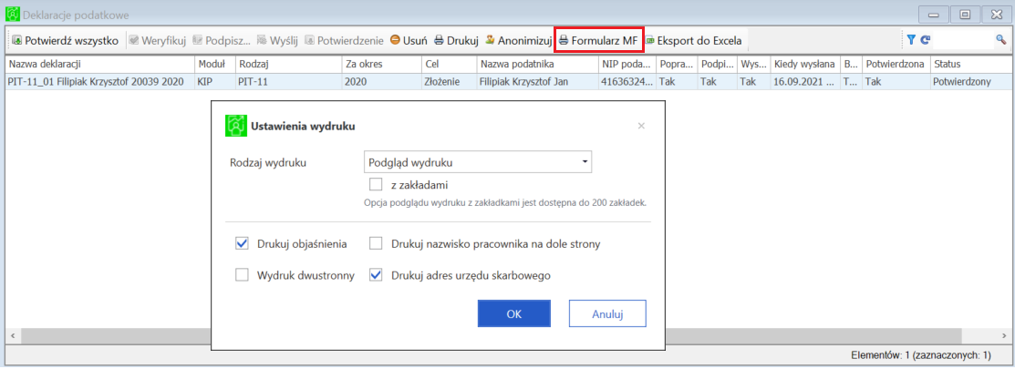The width and height of the screenshot is (1015, 369).
Task: Confirm print settings with OK
Action: click(x=514, y=313)
